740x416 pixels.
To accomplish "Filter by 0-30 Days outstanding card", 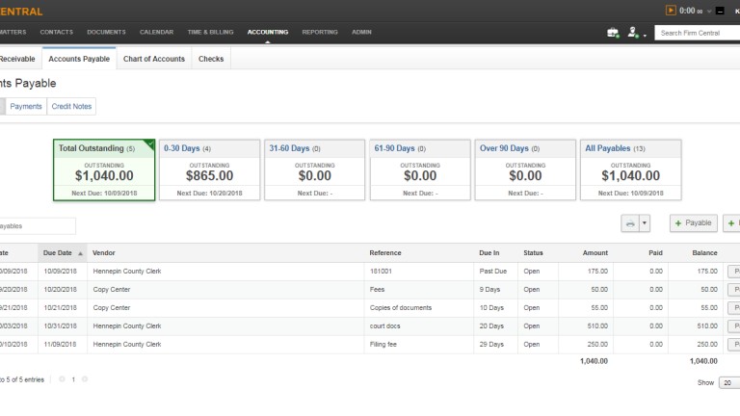I will coord(208,169).
